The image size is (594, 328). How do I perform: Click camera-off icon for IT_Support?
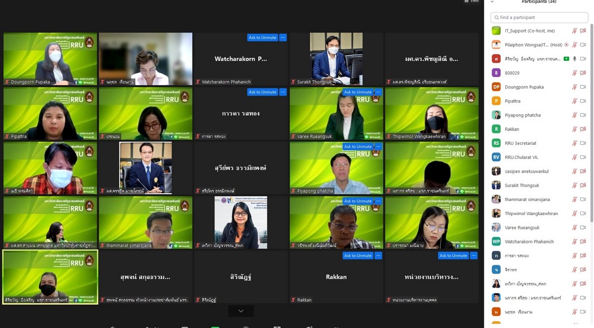coord(583,31)
